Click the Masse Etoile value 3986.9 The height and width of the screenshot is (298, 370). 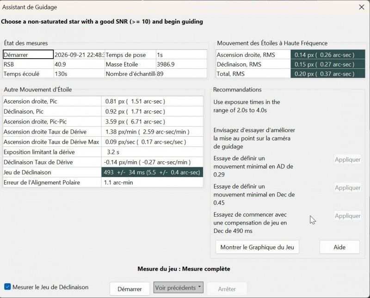pos(181,64)
